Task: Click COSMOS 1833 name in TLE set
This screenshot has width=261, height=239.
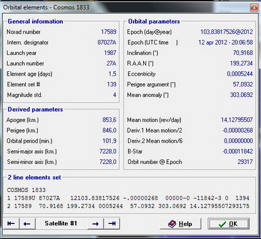Action: (x=26, y=190)
